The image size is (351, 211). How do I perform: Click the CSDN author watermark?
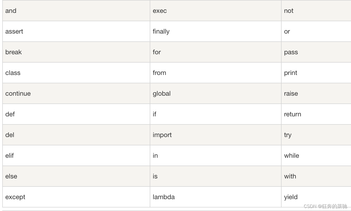325,206
